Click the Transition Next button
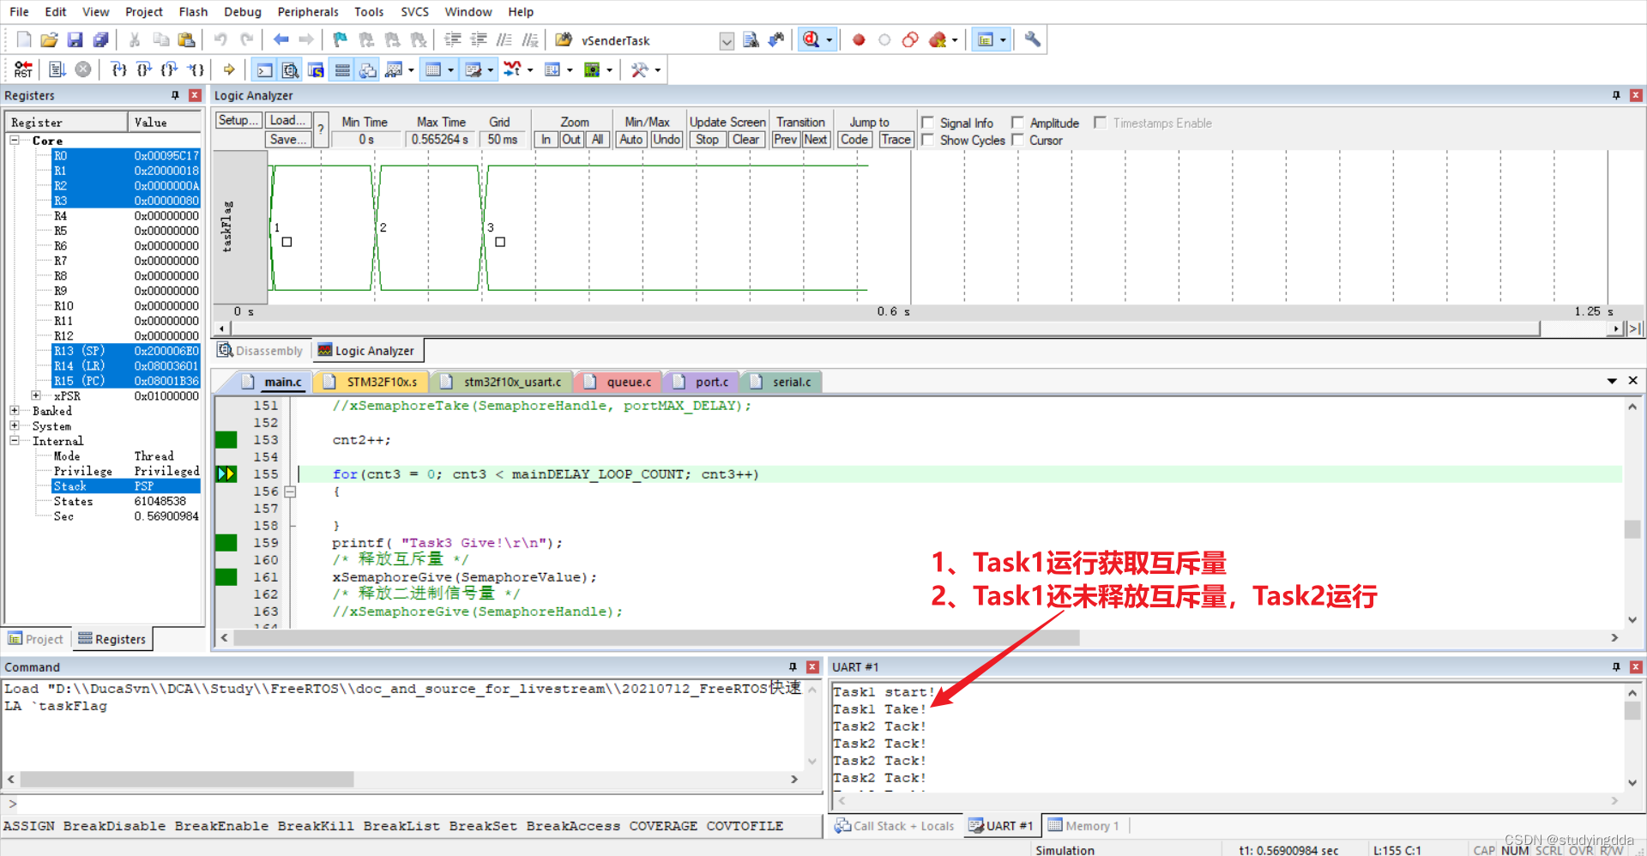 (816, 139)
